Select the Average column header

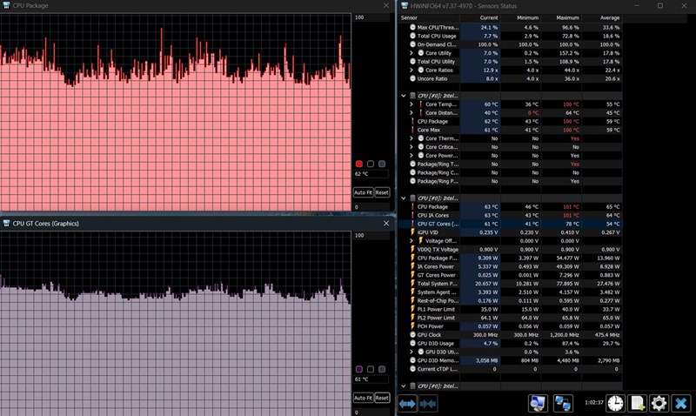pyautogui.click(x=602, y=17)
